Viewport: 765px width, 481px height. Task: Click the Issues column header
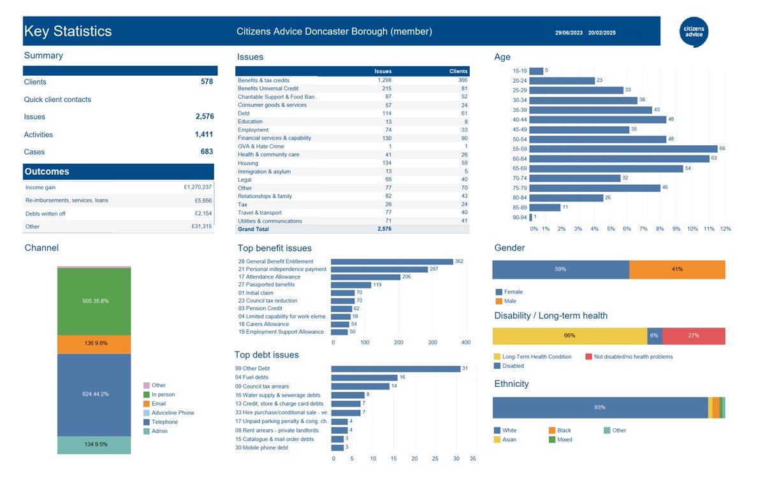point(383,71)
